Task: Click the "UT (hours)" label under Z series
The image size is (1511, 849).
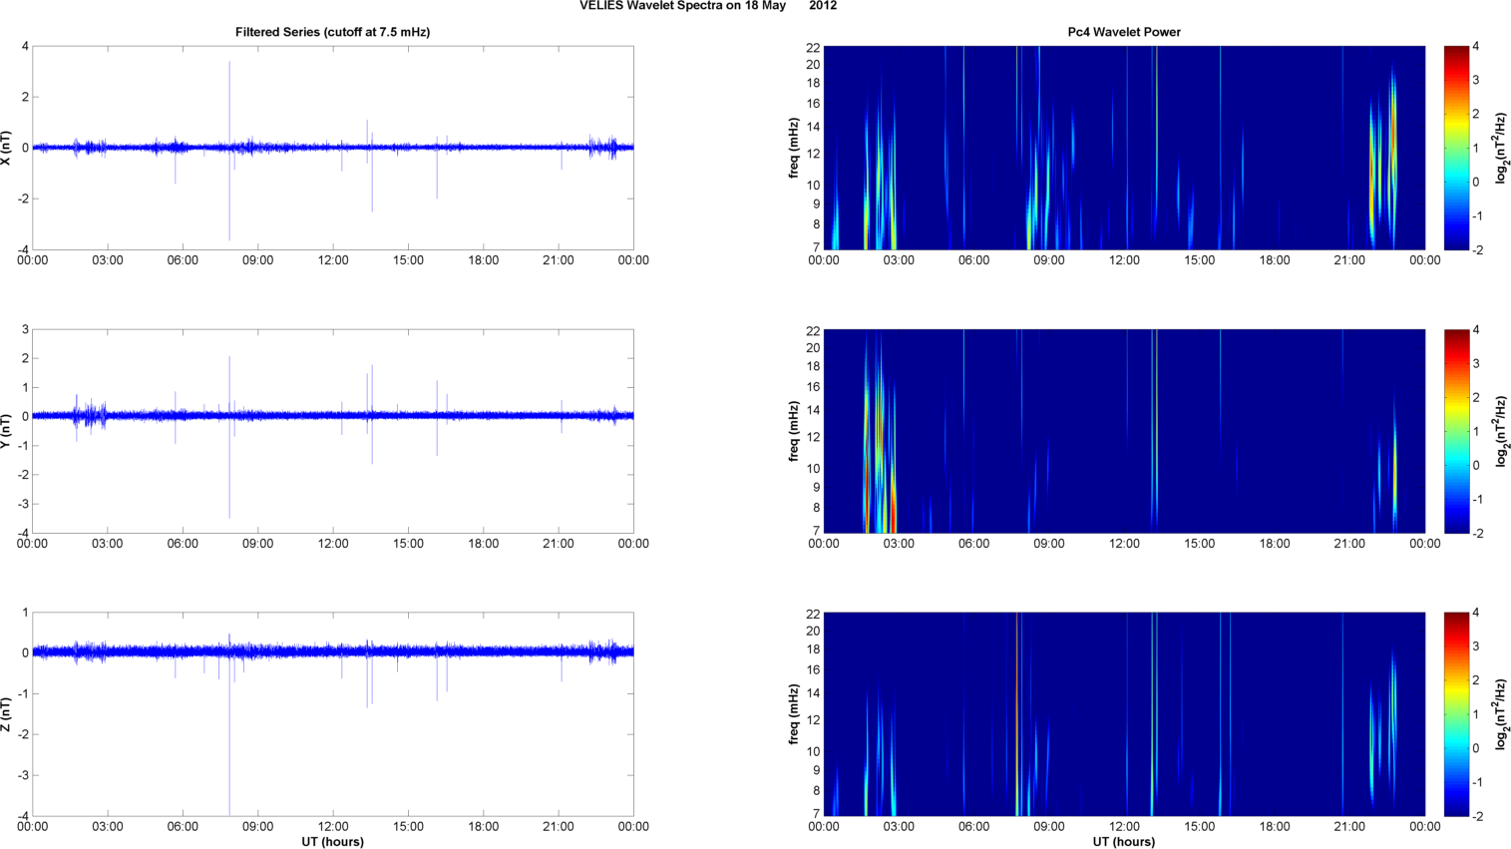Action: pos(332,841)
